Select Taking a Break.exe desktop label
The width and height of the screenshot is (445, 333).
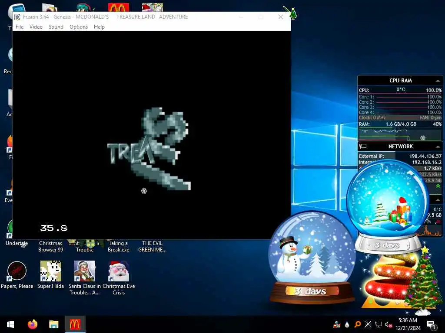pyautogui.click(x=118, y=246)
